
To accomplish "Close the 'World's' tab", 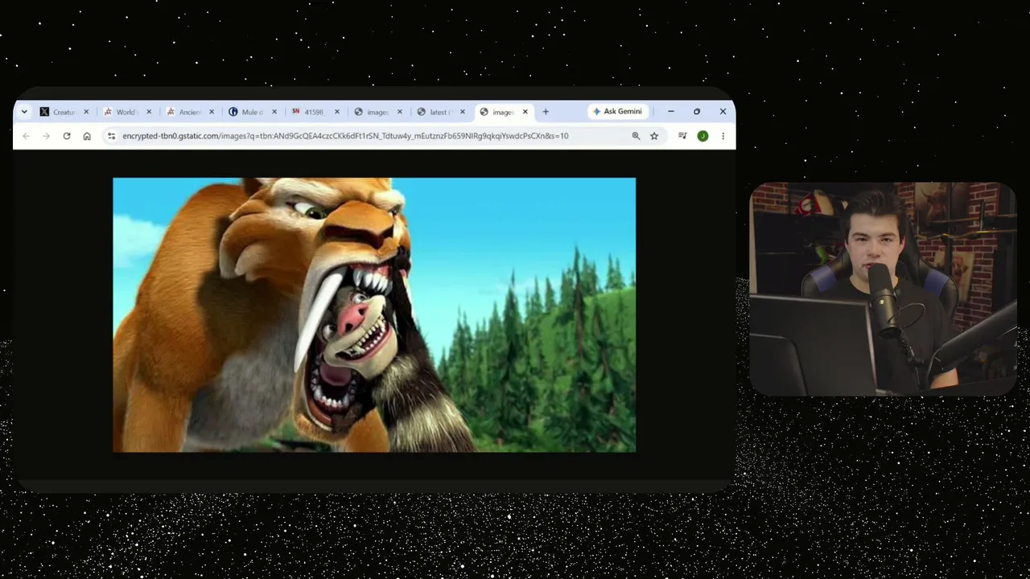I will [149, 112].
